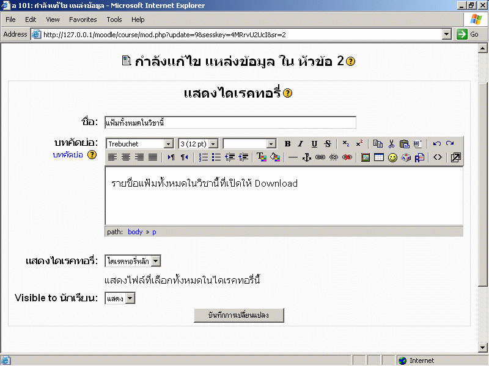Click the ชื่อ name input field
Viewport: 489px width, 366px height.
click(x=230, y=123)
